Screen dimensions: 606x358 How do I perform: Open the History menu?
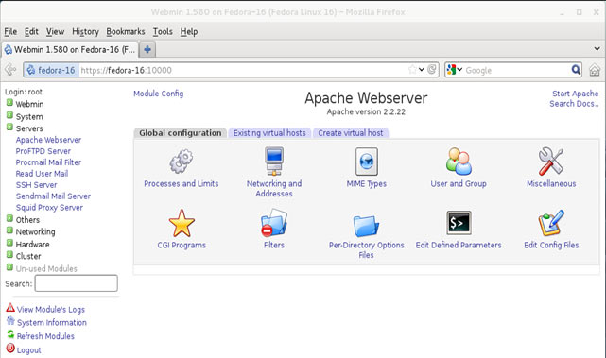click(x=85, y=32)
